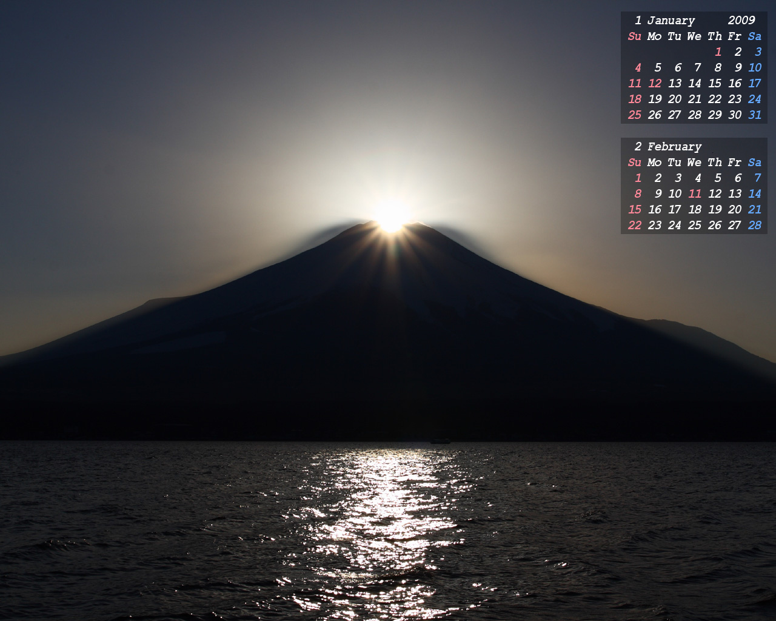Select February 28 Saturday date
This screenshot has height=621, width=776.
click(755, 226)
